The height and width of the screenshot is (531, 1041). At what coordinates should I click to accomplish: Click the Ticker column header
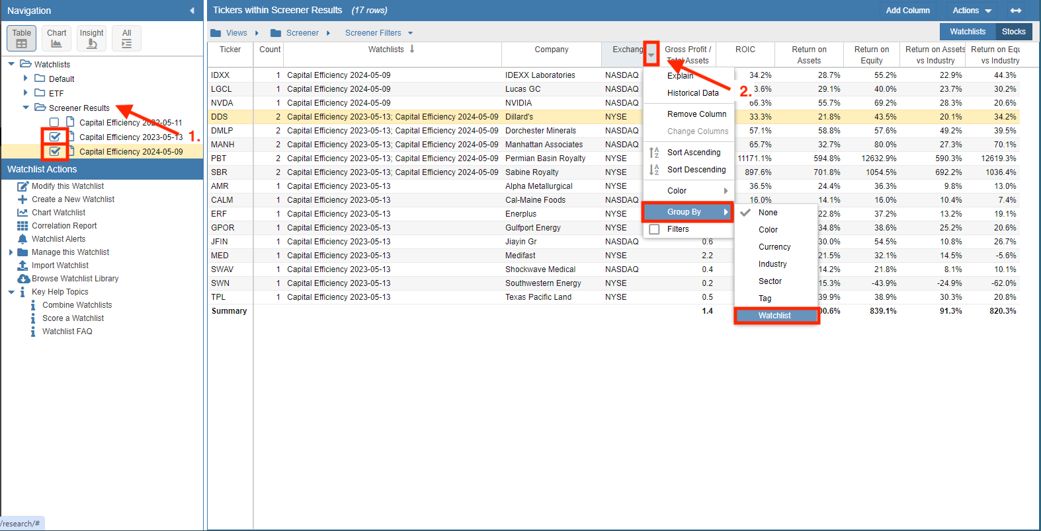(x=230, y=55)
